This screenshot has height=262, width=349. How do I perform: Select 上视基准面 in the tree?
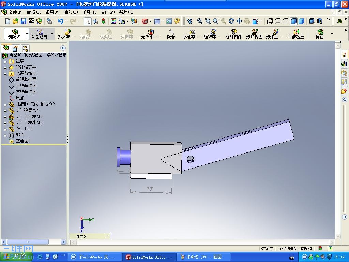pyautogui.click(x=26, y=86)
